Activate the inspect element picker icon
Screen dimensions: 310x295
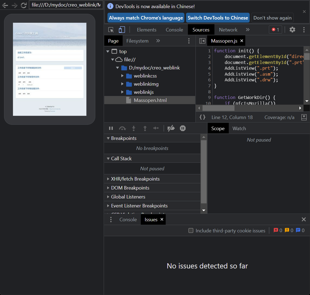coord(111,30)
